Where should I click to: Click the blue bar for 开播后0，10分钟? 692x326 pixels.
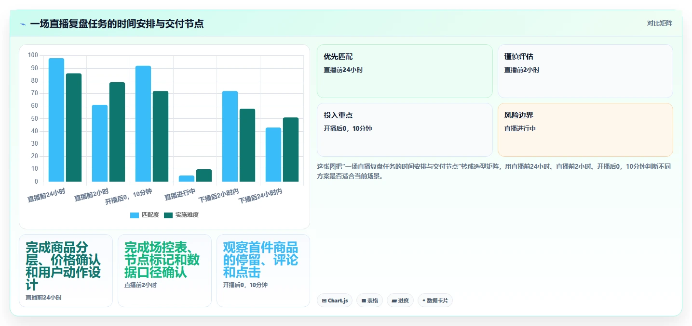pyautogui.click(x=143, y=124)
